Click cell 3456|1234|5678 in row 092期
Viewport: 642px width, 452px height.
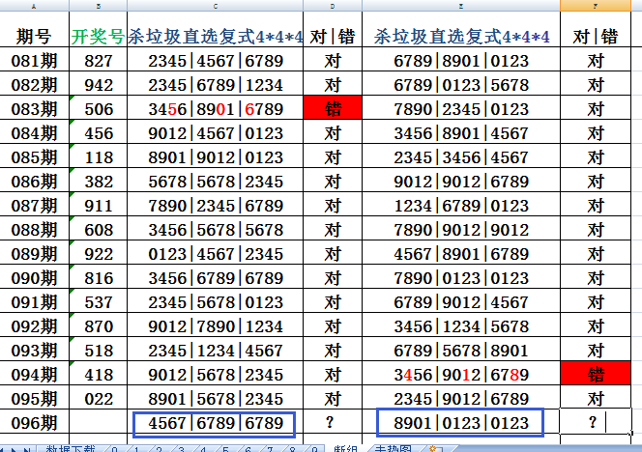pos(461,326)
